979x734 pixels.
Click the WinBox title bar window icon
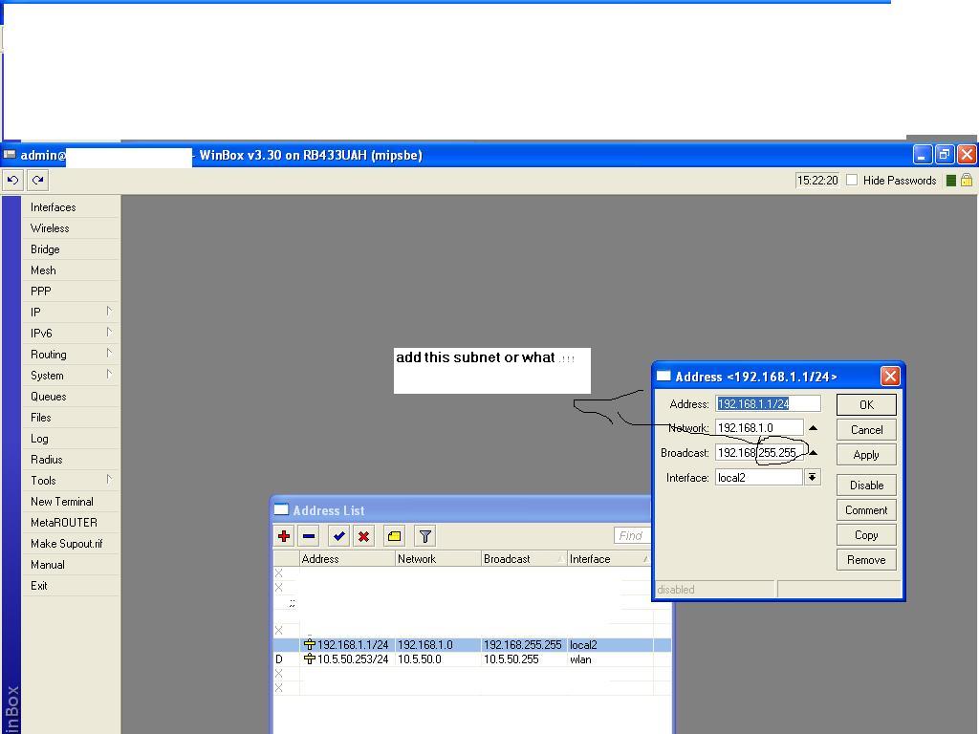click(10, 154)
